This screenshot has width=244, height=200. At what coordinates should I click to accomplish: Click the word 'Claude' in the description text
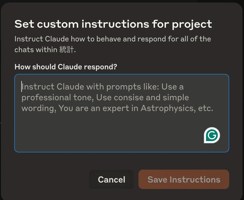[57, 39]
